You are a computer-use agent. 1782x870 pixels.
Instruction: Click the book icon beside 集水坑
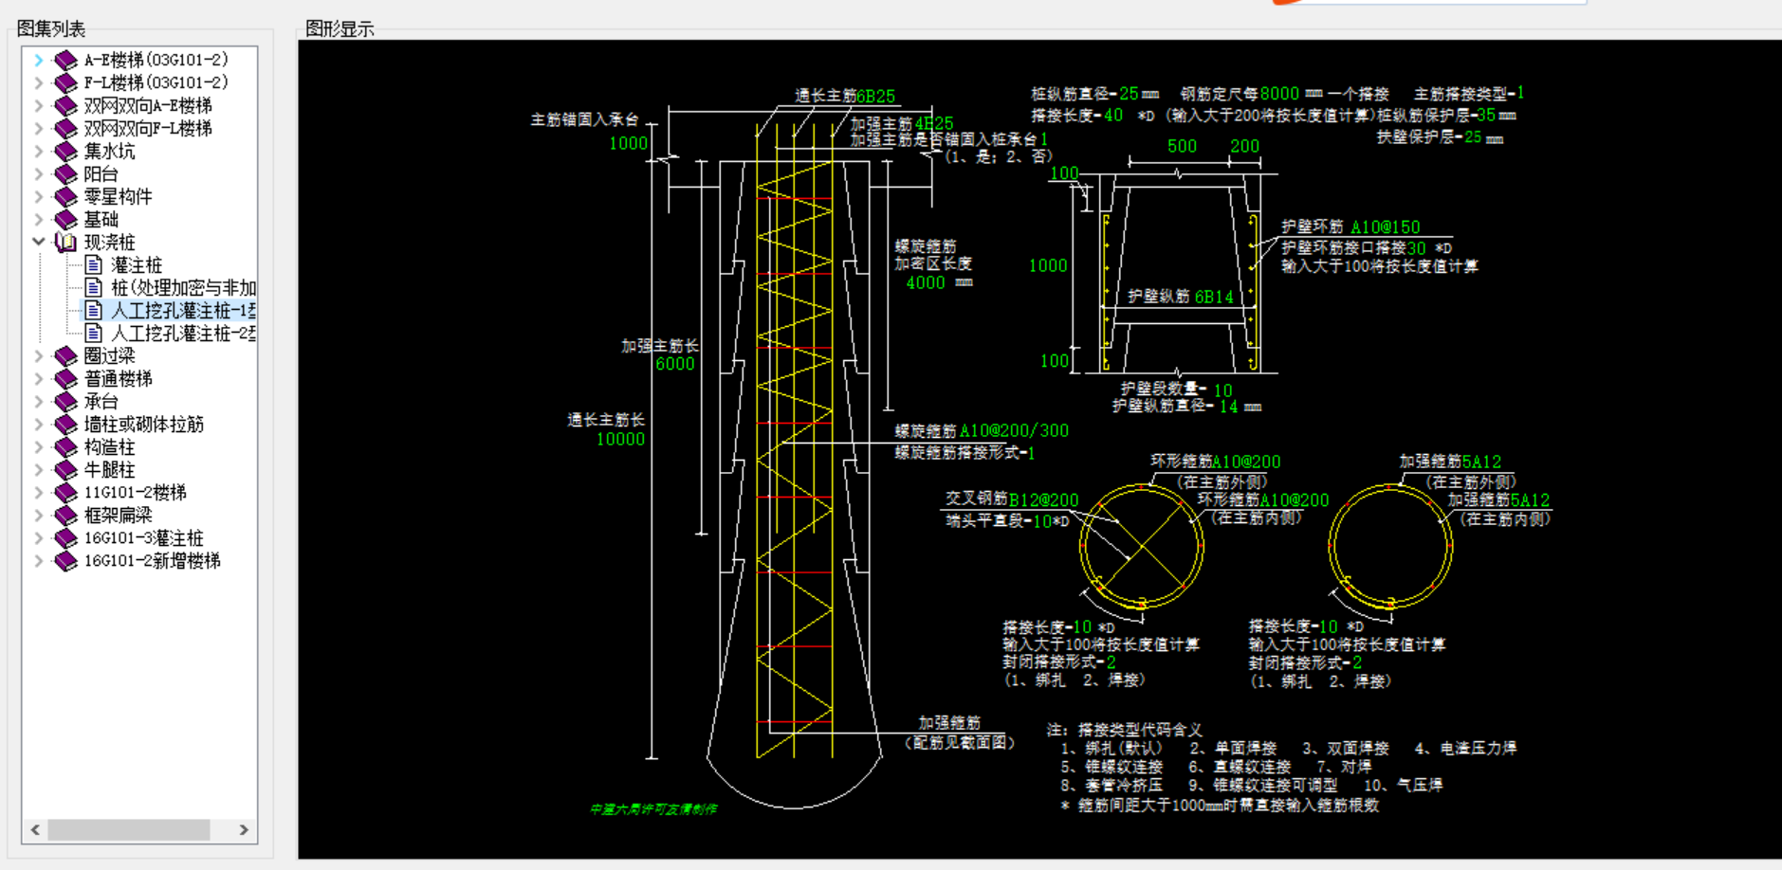click(65, 151)
